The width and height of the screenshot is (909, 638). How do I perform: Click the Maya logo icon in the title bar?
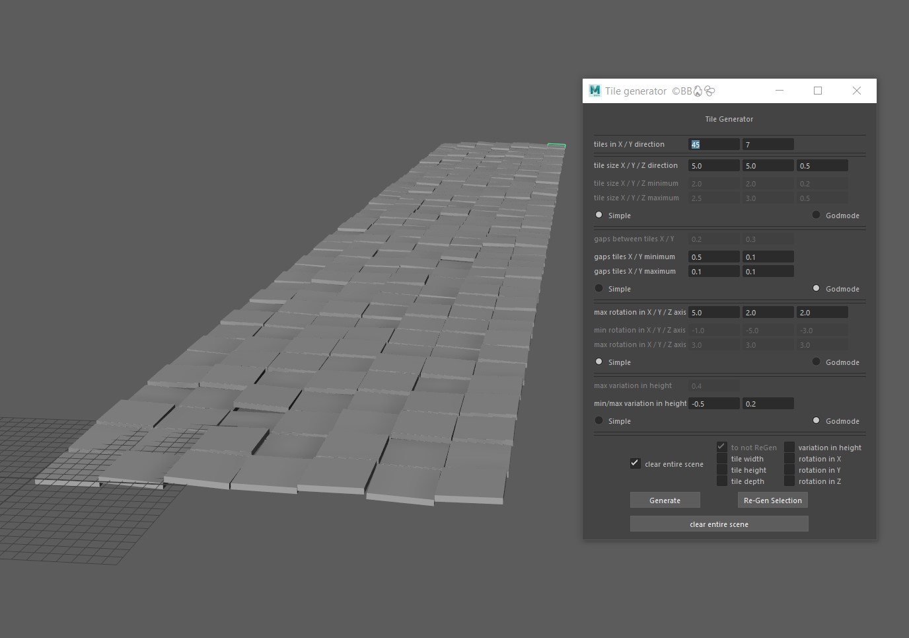[595, 91]
